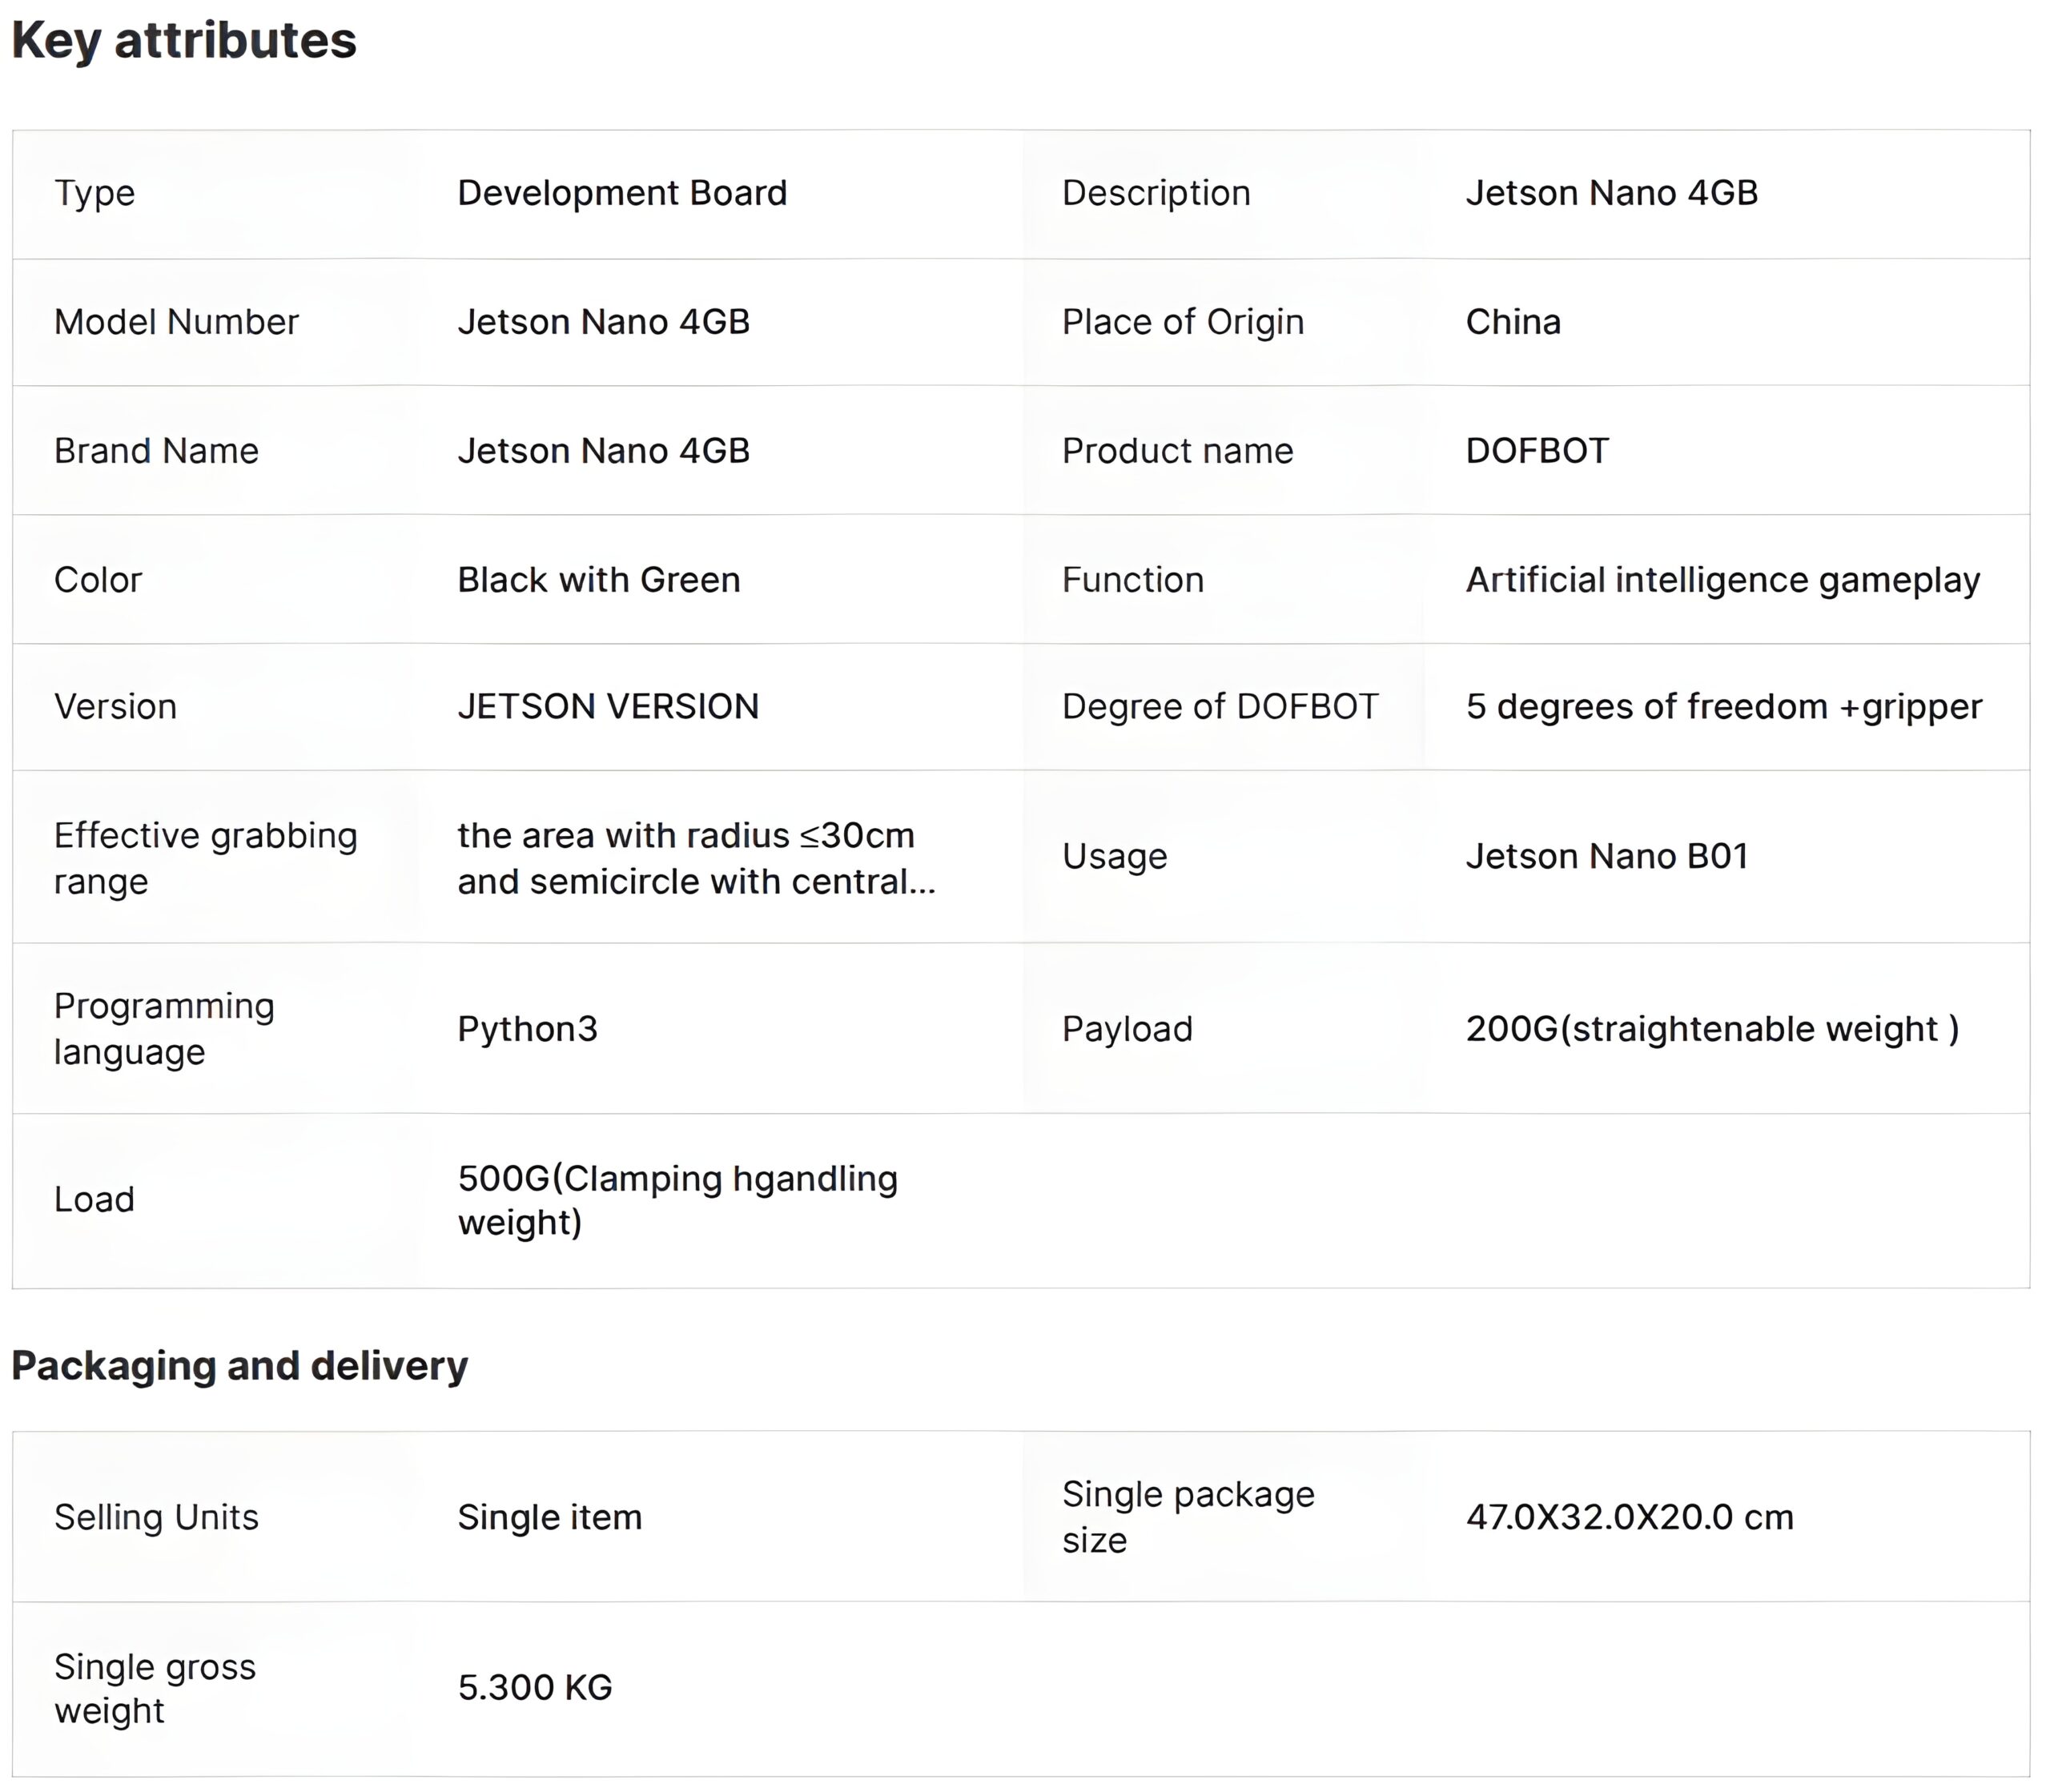2050x1792 pixels.
Task: Select the '47.0X32.0X20.0 cm' value
Action: tap(1629, 1518)
